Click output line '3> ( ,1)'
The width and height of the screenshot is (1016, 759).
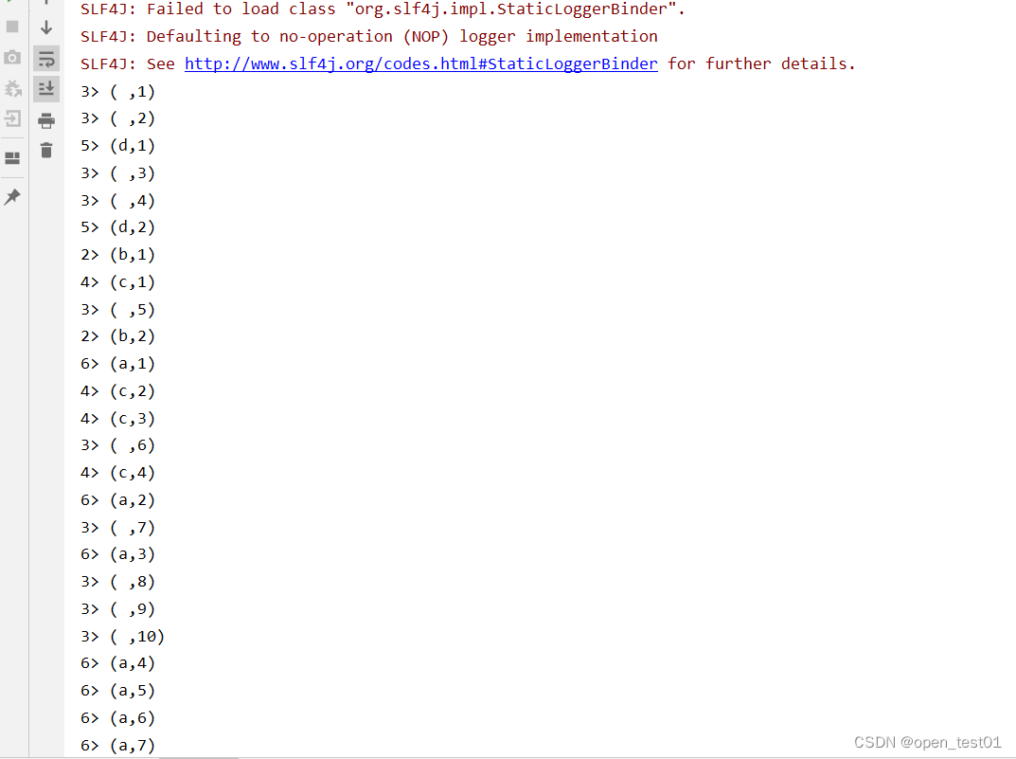118,91
